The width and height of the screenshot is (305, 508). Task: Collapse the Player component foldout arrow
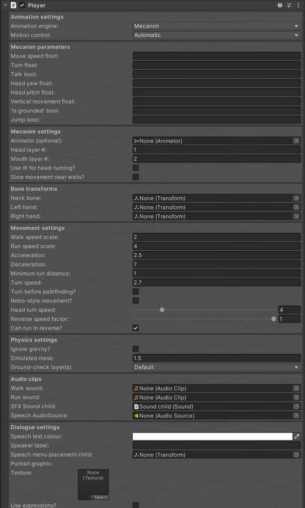(5, 5)
